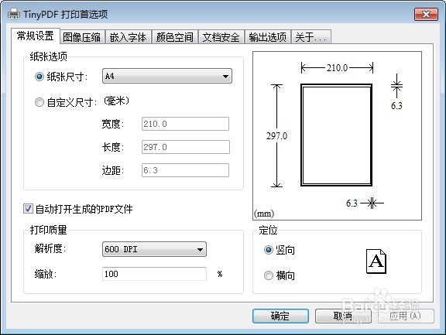Switch to the 颜色空间 tab
This screenshot has width=446, height=335.
click(175, 37)
